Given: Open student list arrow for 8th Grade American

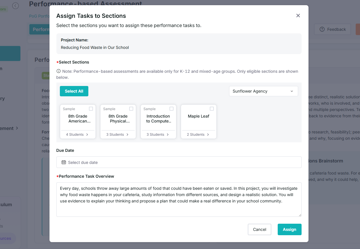Looking at the screenshot, I should coord(87,135).
